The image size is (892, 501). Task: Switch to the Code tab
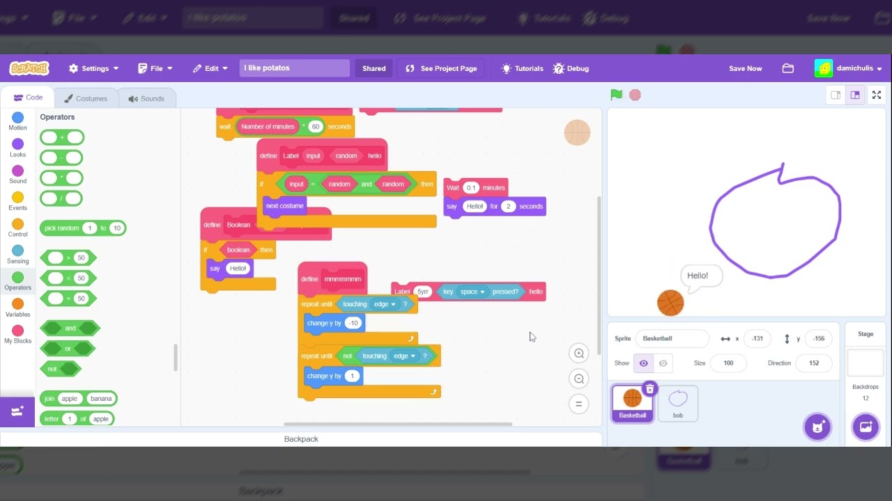28,97
